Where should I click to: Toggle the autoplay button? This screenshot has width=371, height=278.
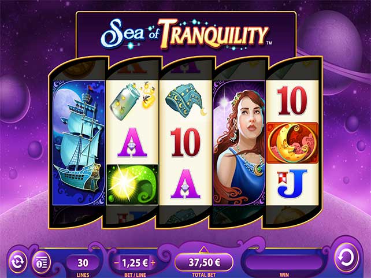(x=17, y=262)
